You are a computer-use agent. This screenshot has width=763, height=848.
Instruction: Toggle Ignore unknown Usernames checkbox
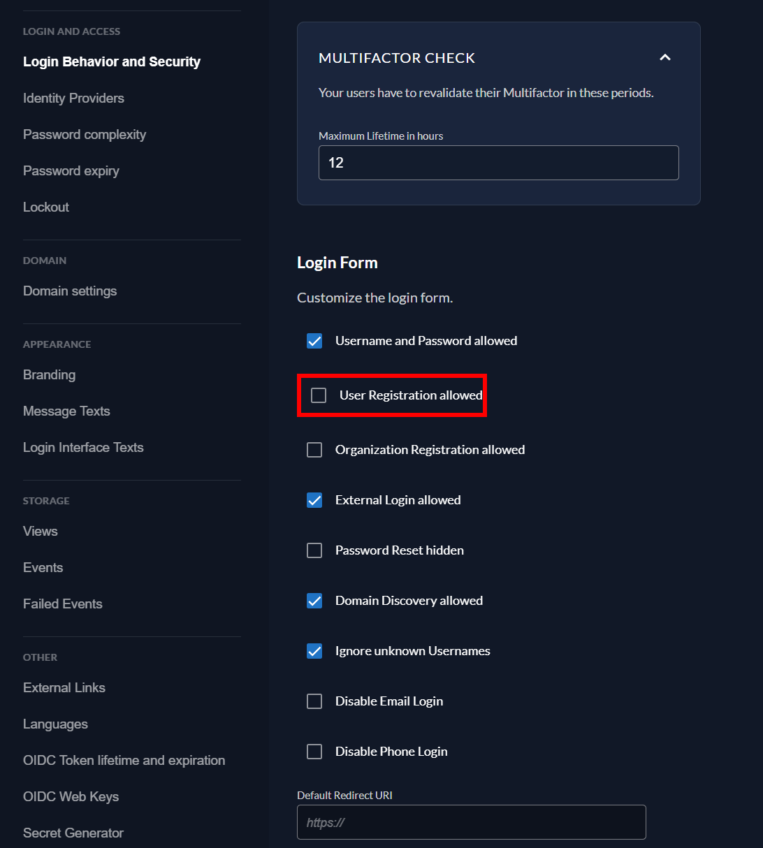314,651
